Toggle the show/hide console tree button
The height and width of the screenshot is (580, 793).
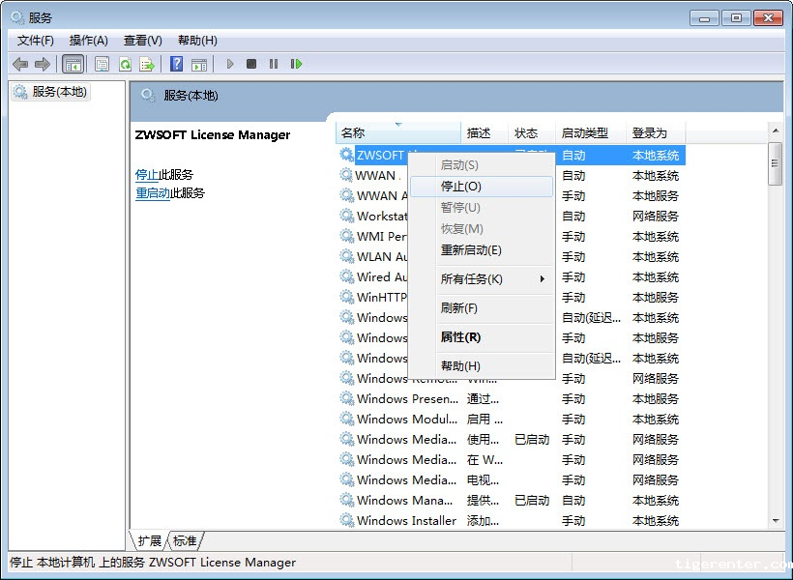(x=73, y=64)
